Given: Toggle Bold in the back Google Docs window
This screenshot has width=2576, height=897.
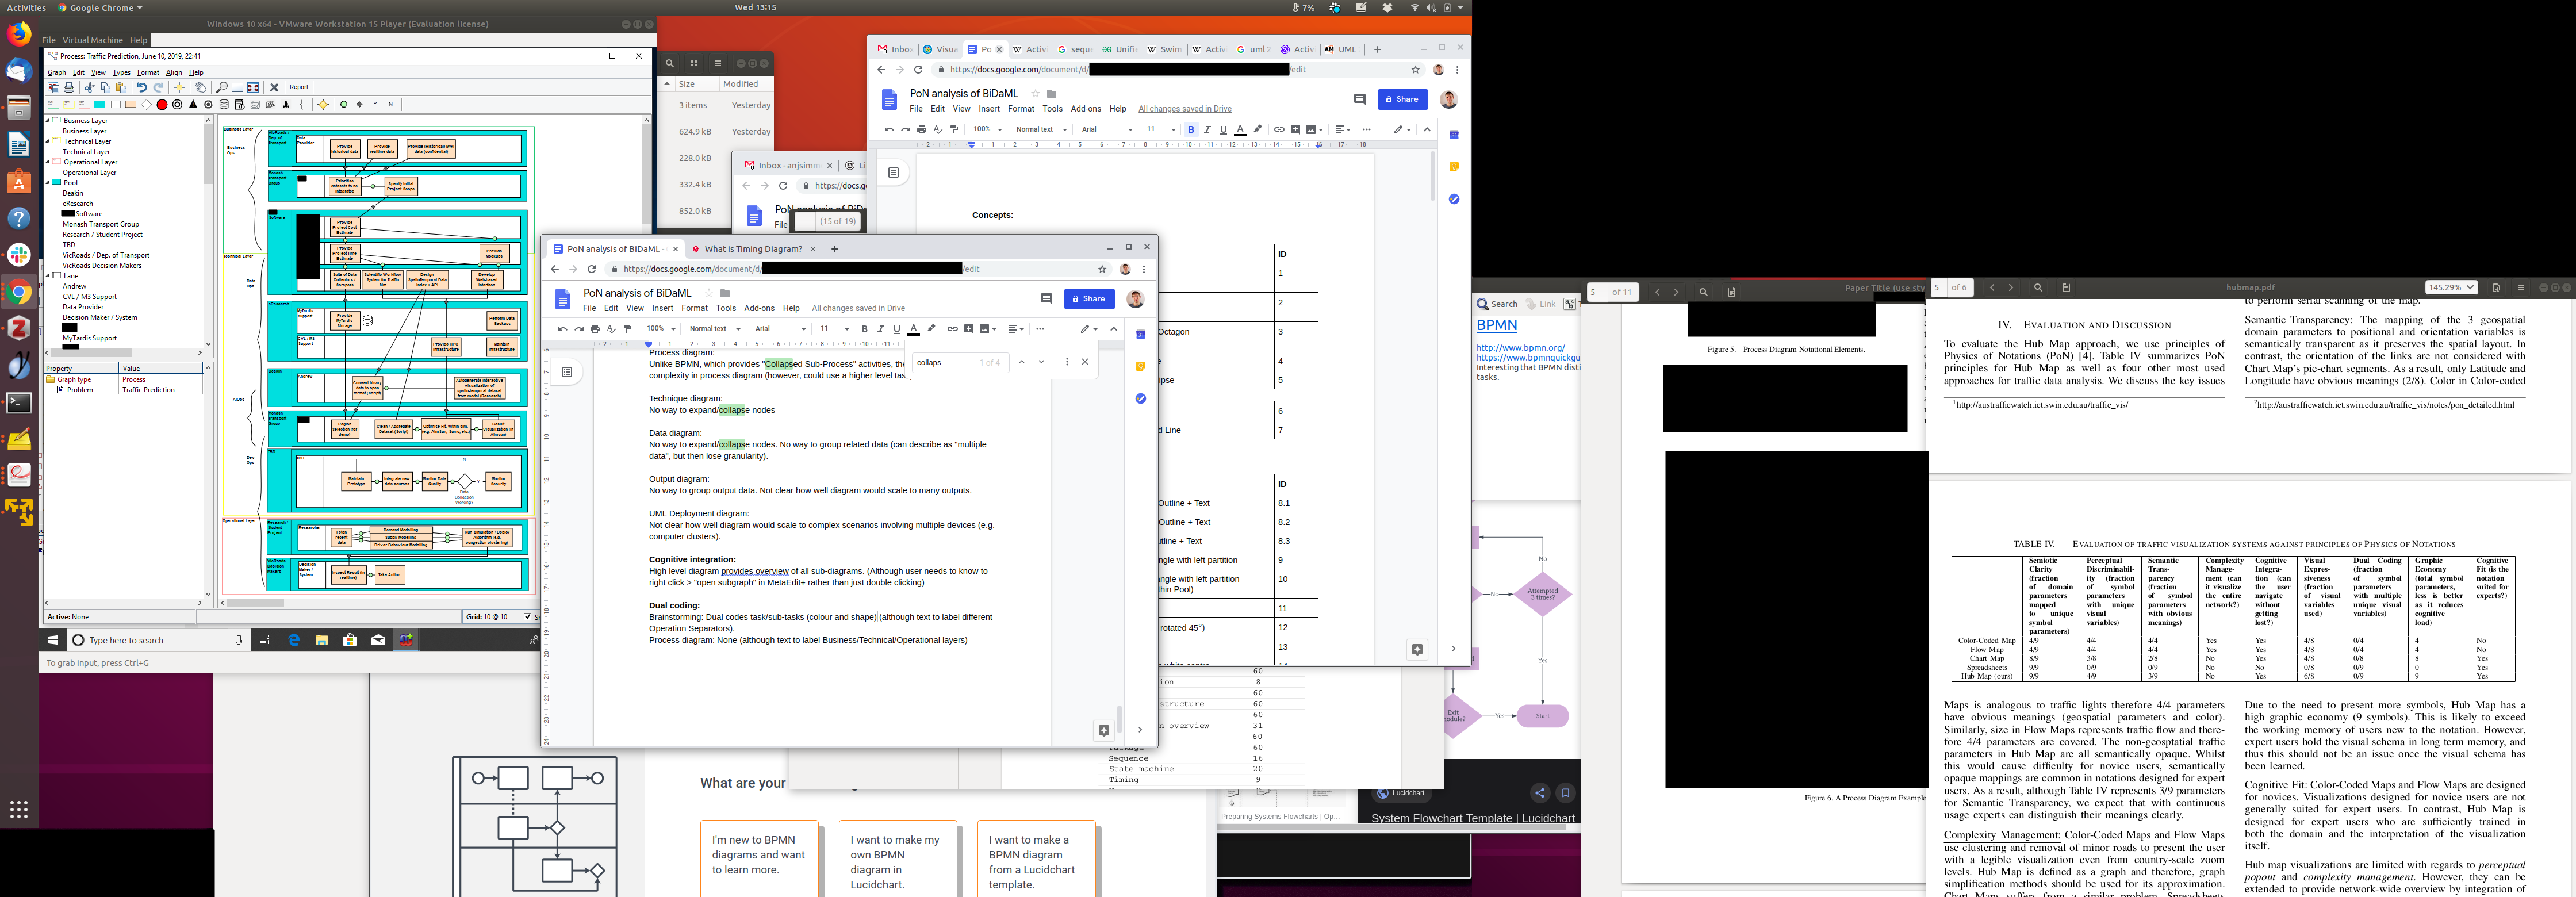Looking at the screenshot, I should click(x=1190, y=129).
